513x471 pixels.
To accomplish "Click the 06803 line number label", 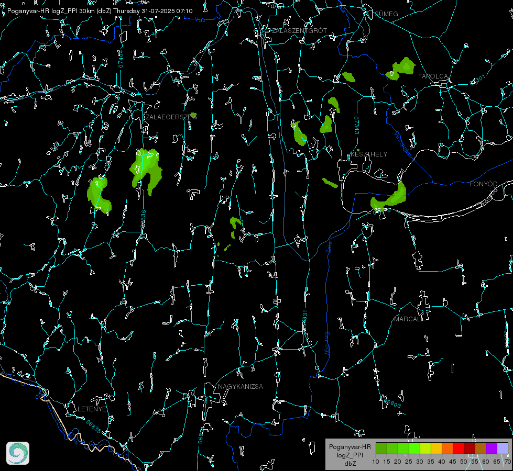I will point(391,402).
